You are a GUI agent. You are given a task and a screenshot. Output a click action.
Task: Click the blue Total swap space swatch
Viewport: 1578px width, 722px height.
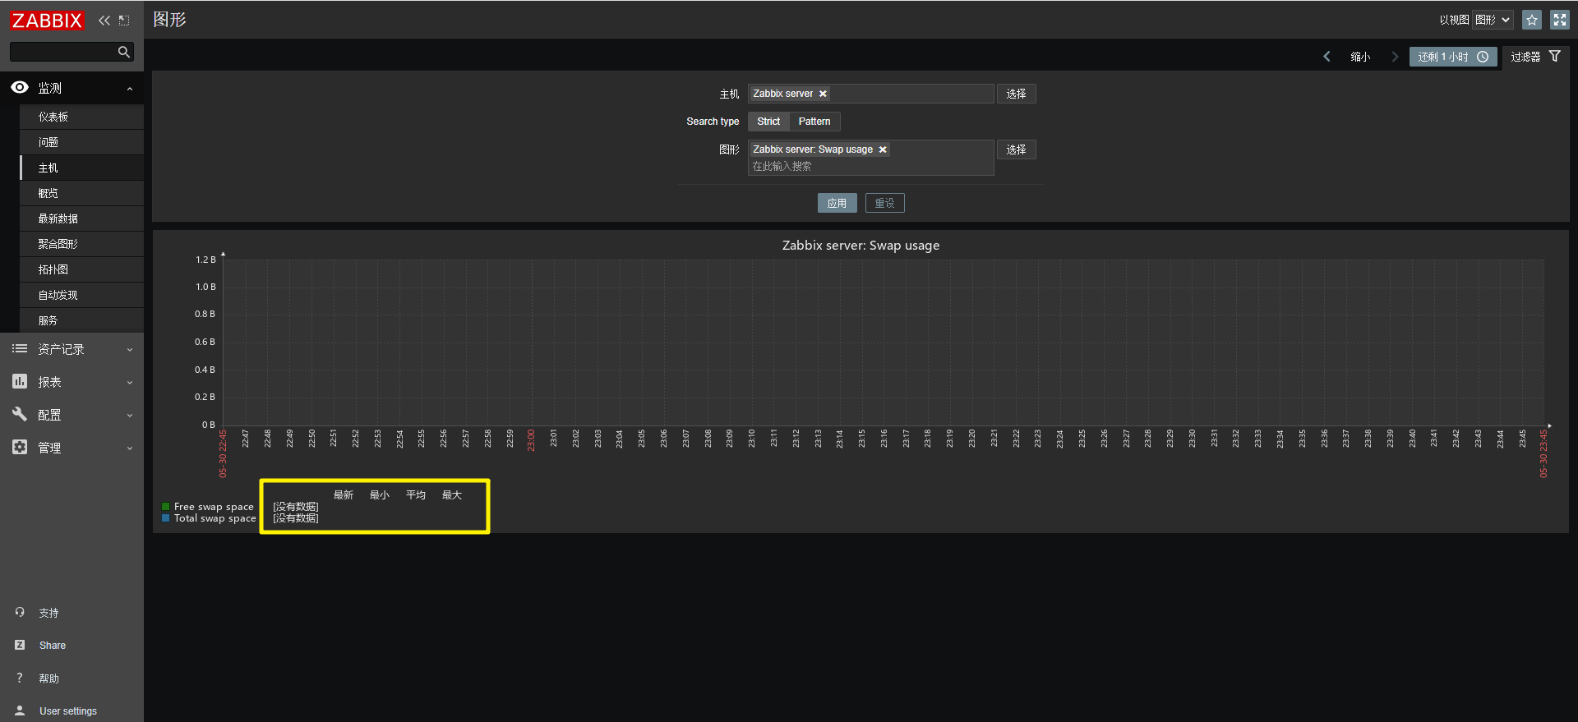(166, 518)
